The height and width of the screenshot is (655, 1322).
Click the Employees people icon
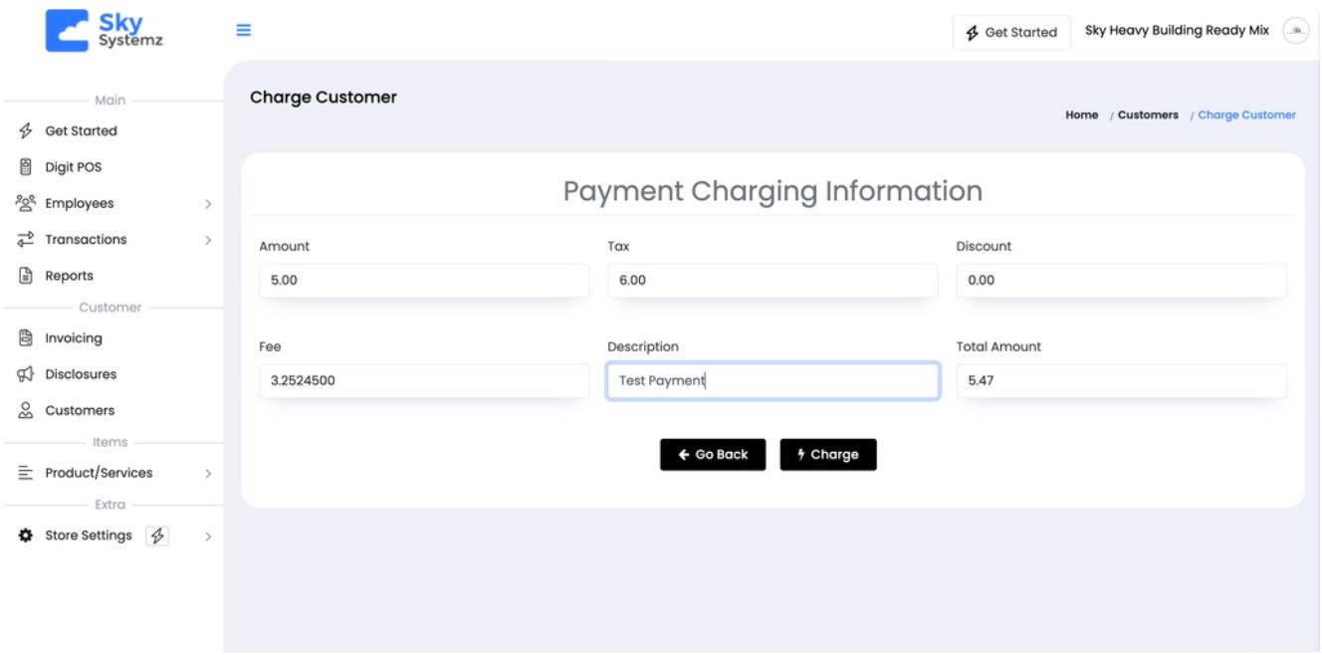point(26,203)
